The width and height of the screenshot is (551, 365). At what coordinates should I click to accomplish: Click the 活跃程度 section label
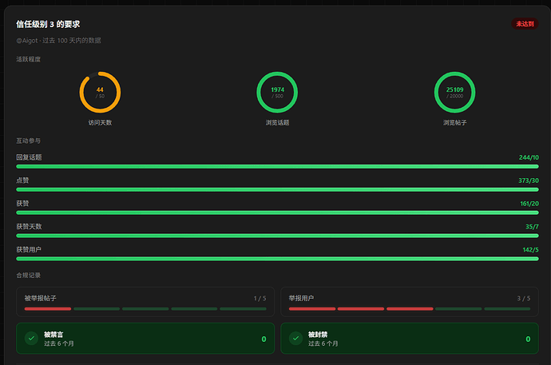[29, 59]
